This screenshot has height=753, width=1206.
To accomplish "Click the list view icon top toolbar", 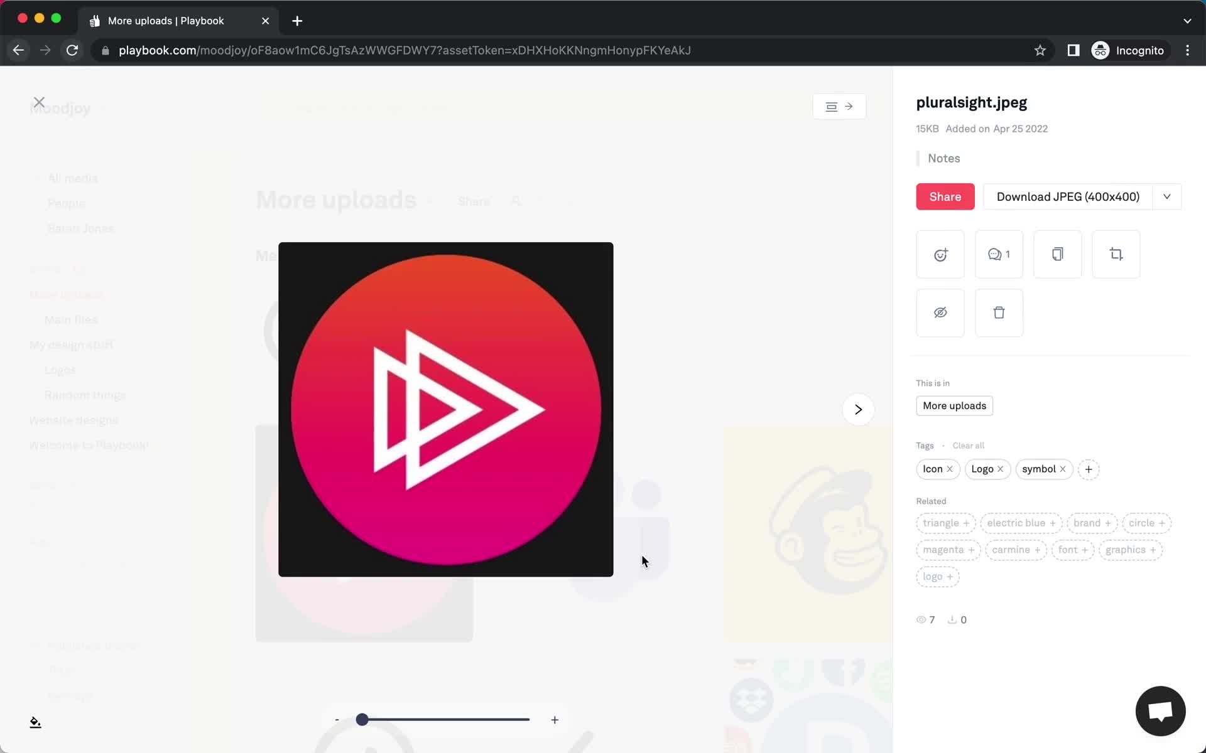I will point(831,107).
